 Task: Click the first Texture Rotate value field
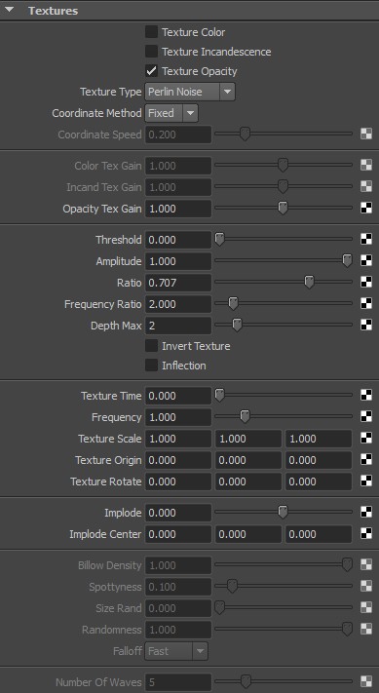(x=178, y=481)
